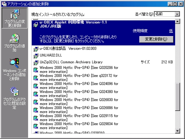Click the list scrollbar up arrow

click(178, 21)
